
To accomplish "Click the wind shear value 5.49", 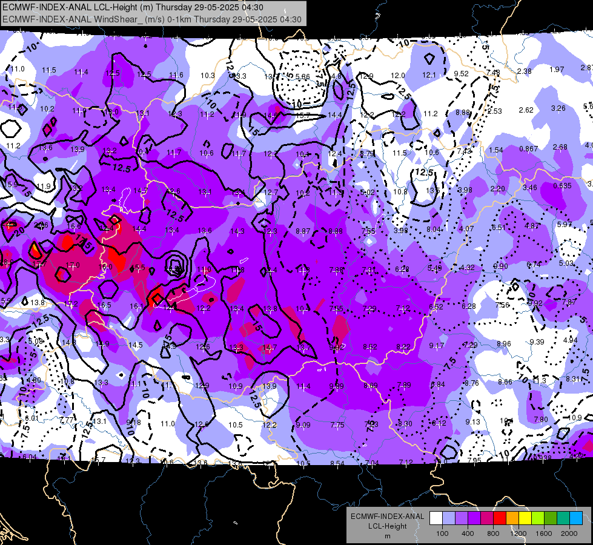I will point(434,268).
